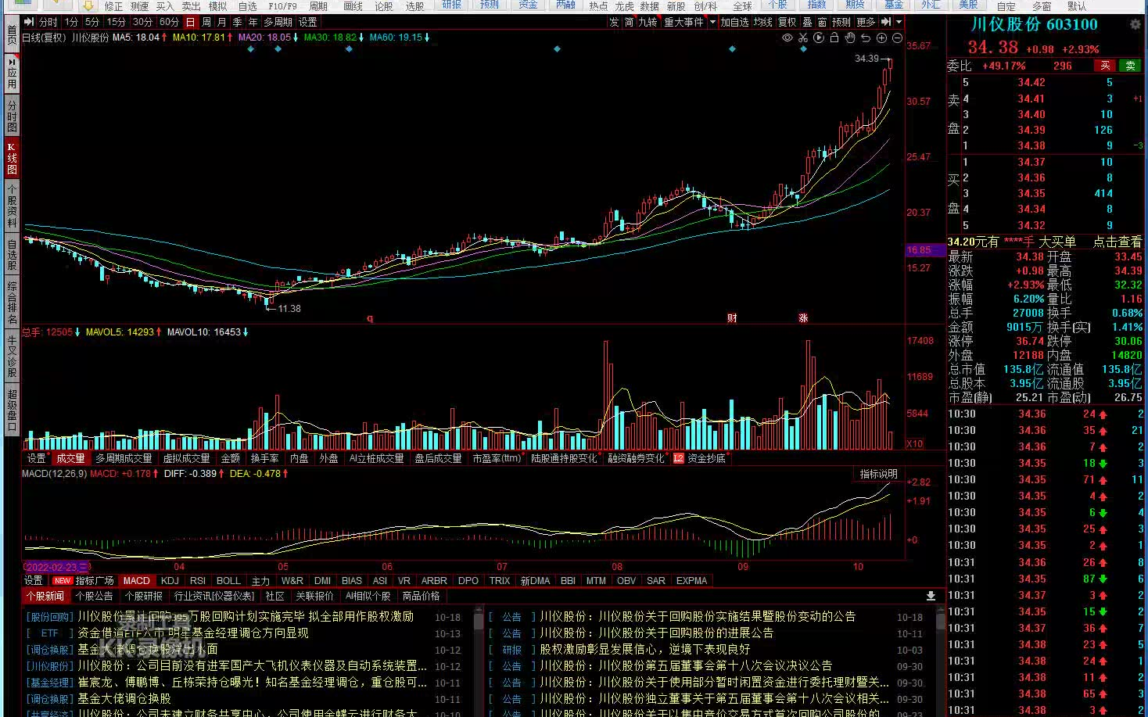Open the news about 公司目前没有进军国产大飞机

coord(253,665)
